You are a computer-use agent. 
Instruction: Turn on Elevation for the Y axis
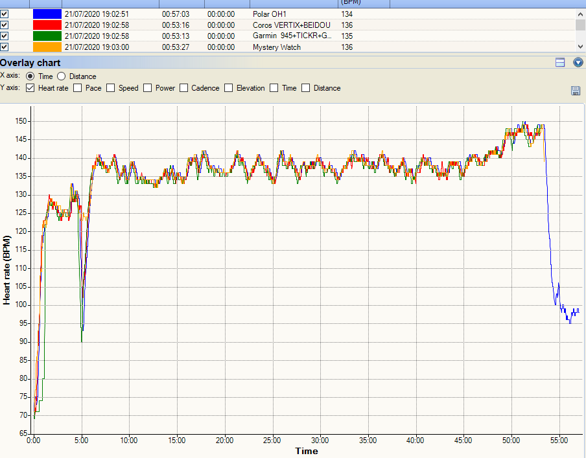pyautogui.click(x=229, y=88)
